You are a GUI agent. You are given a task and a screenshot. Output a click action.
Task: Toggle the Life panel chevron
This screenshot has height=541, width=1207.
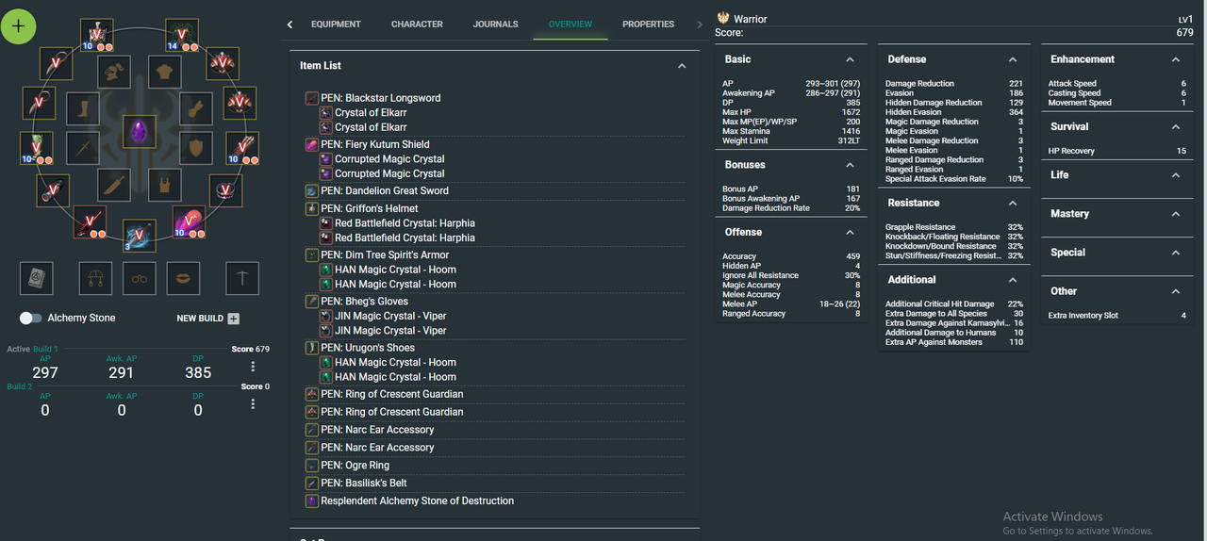(1176, 175)
